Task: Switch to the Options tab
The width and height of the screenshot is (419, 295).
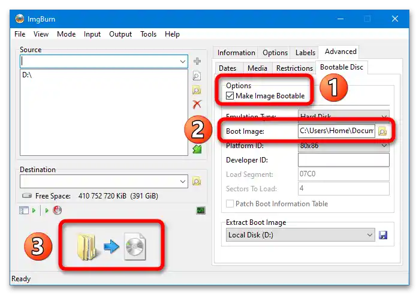Action: point(275,53)
